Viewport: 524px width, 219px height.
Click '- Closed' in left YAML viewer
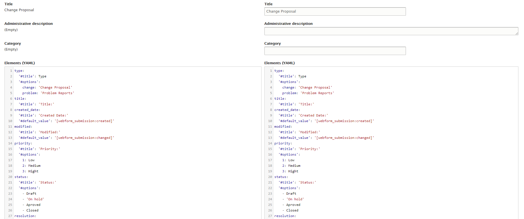point(30,210)
